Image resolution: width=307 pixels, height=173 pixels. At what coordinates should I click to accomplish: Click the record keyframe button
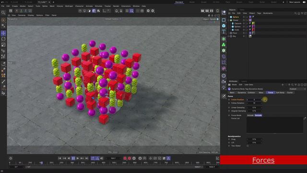[x=125, y=158]
